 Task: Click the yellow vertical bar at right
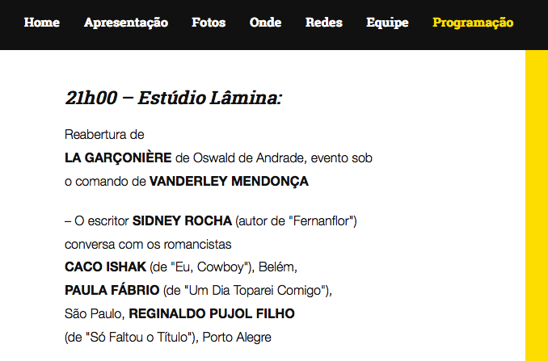pyautogui.click(x=536, y=202)
